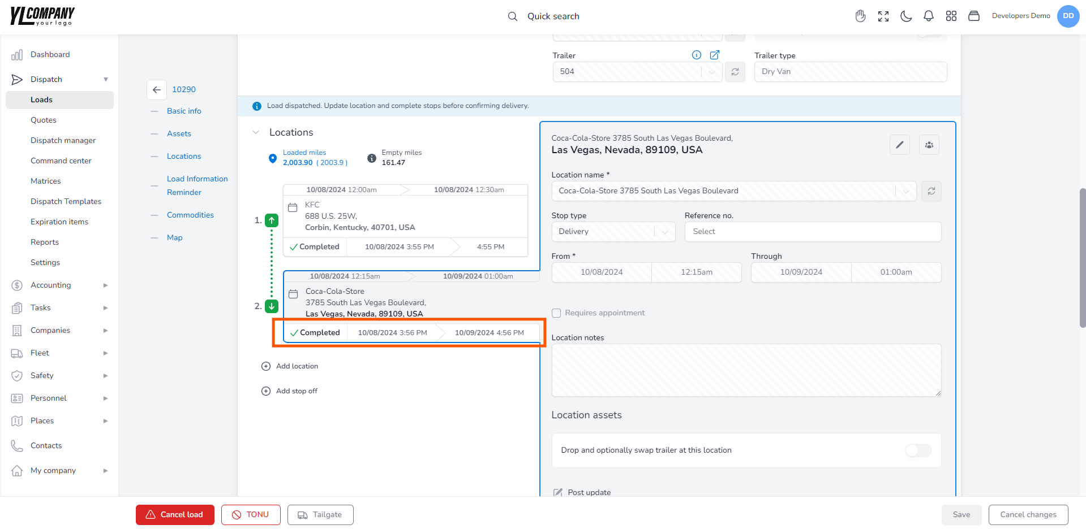Show Trailer info circle icon
The image size is (1086, 529).
click(697, 55)
